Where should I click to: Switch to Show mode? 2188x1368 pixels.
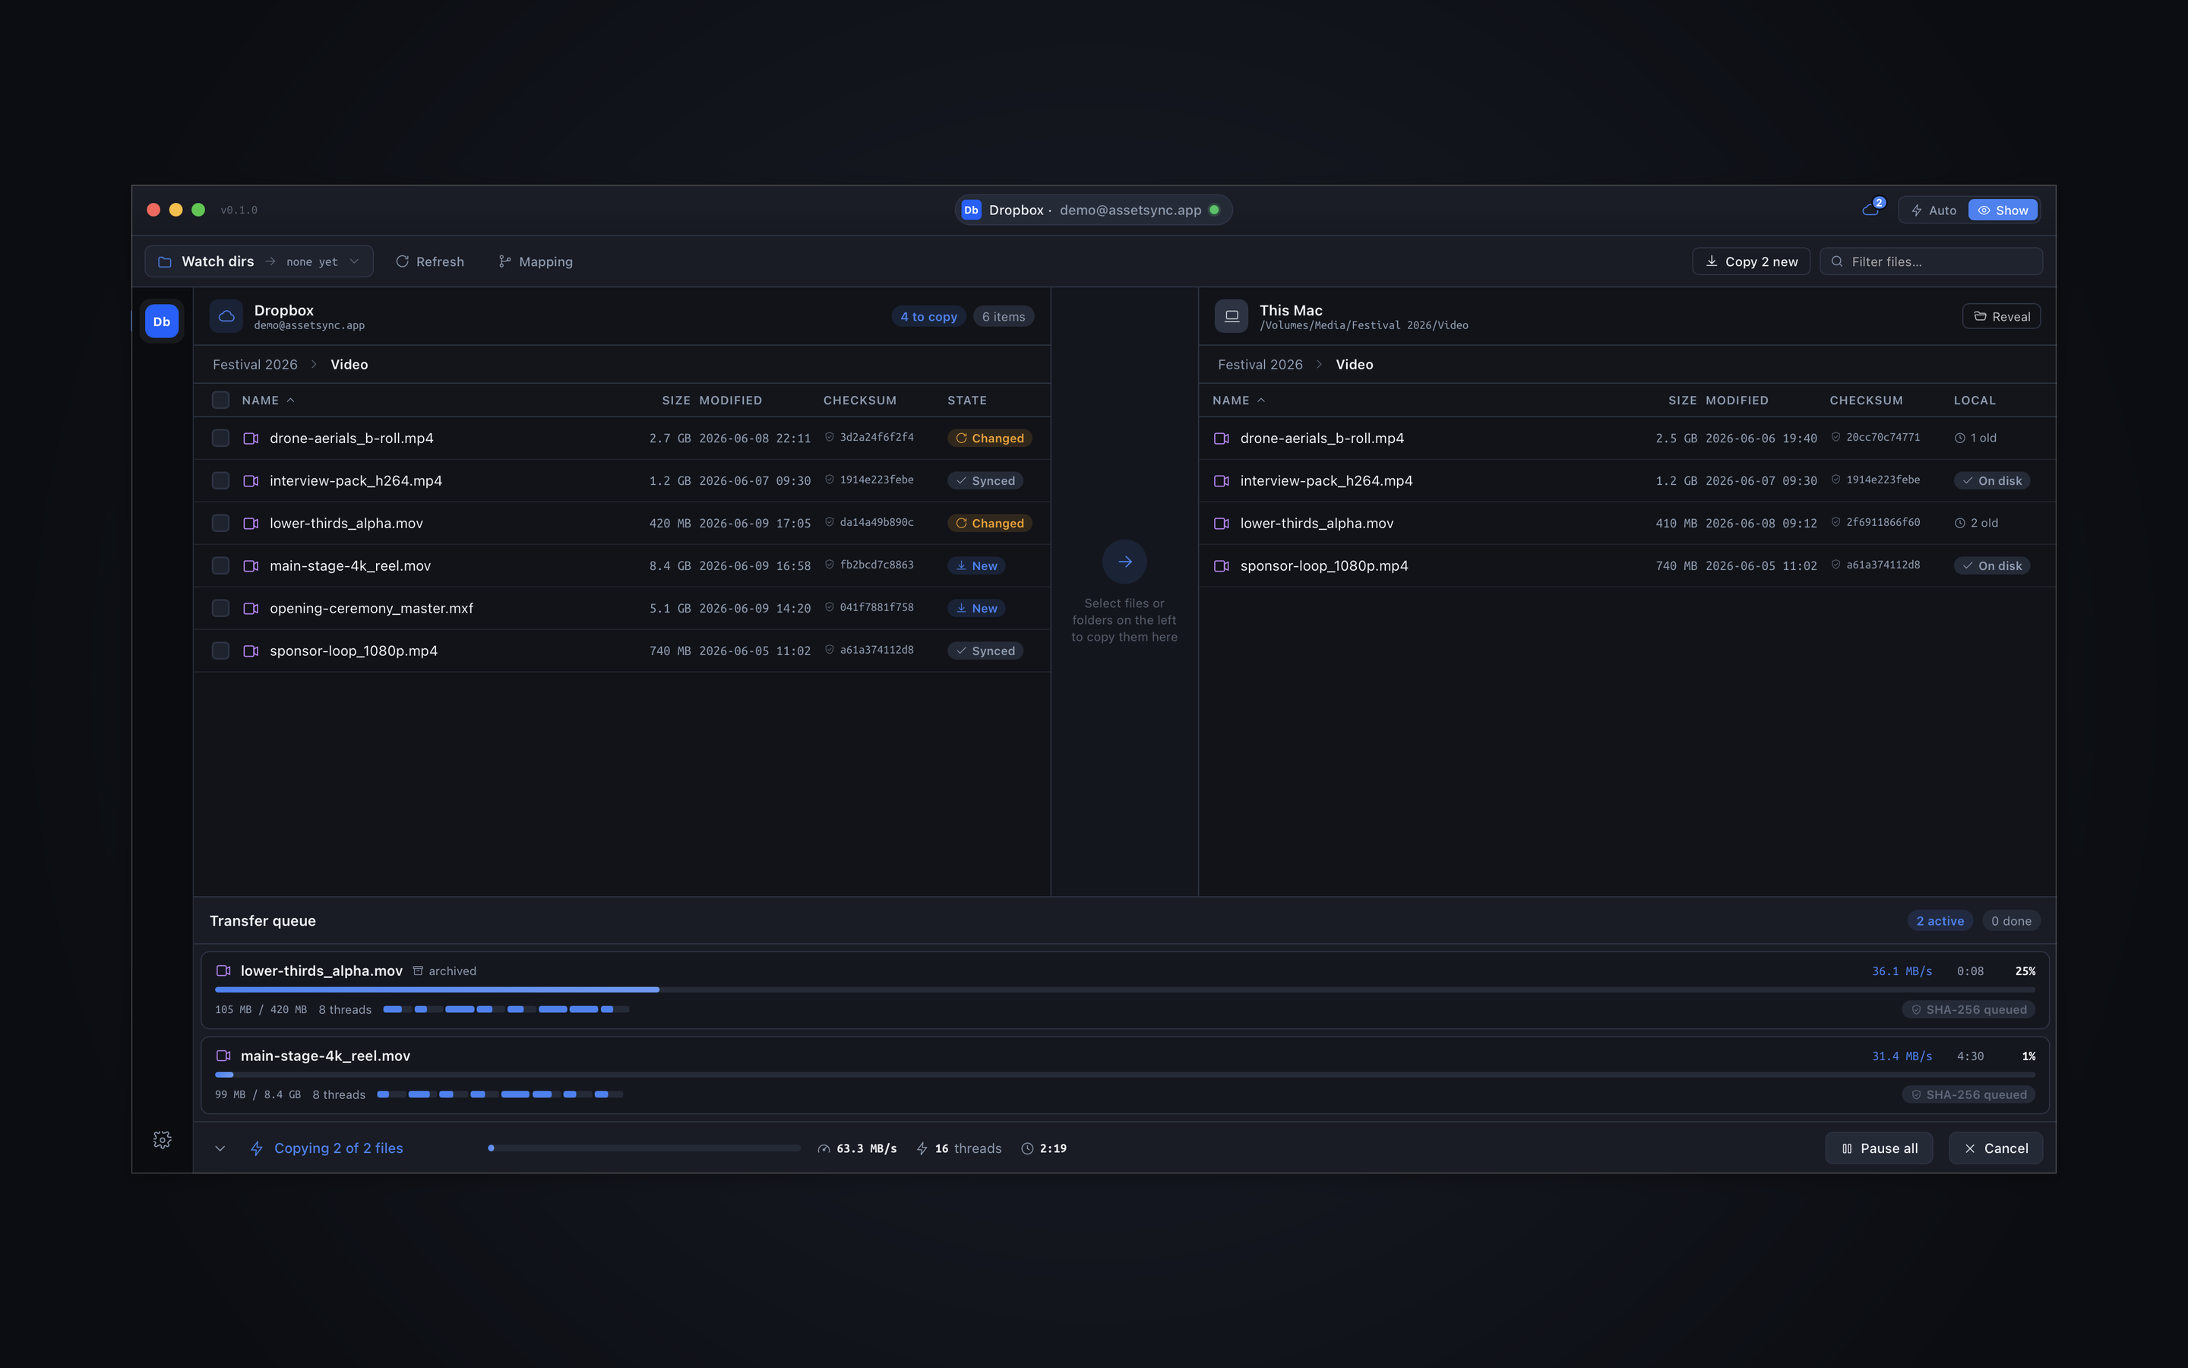[2003, 210]
